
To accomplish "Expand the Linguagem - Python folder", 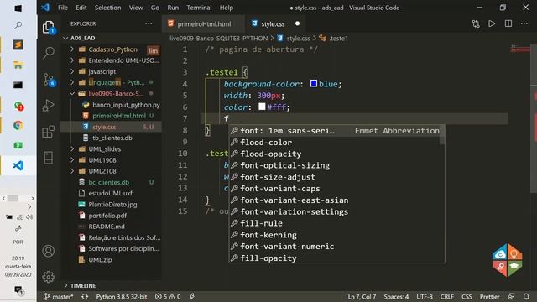I will 72,82.
